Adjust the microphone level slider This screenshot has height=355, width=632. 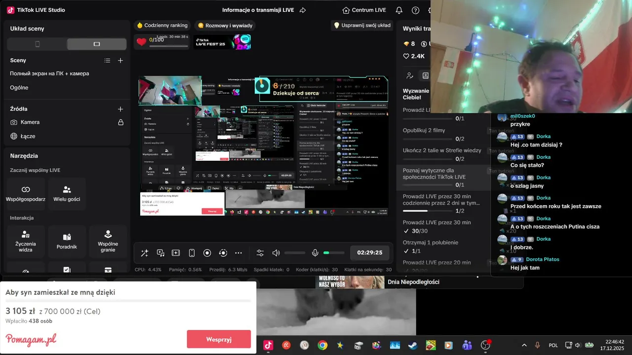click(x=334, y=253)
